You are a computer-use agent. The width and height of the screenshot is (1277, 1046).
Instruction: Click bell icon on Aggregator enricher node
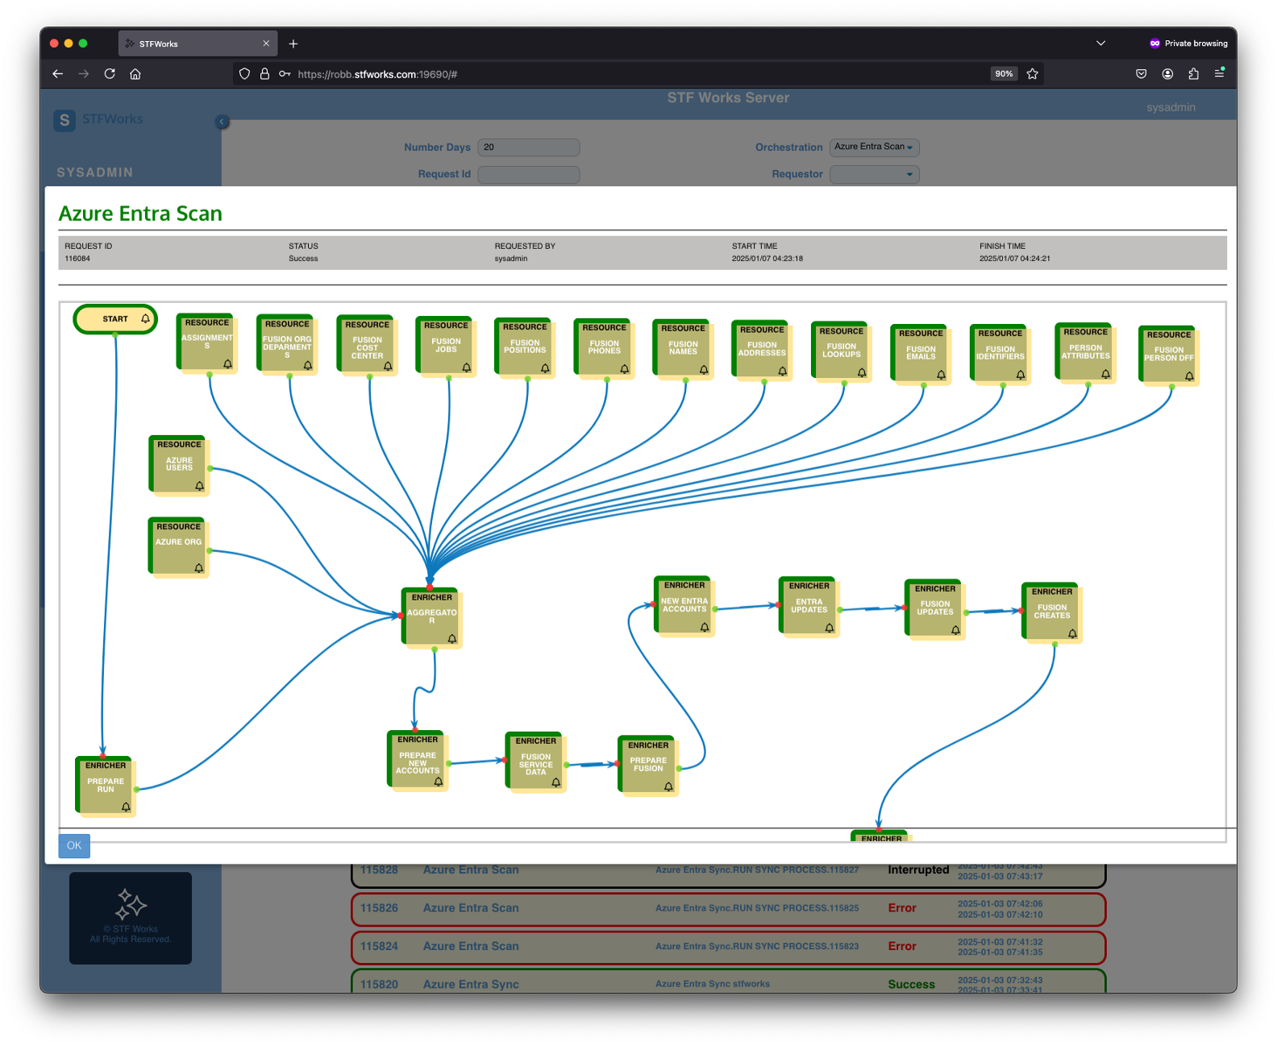point(452,639)
